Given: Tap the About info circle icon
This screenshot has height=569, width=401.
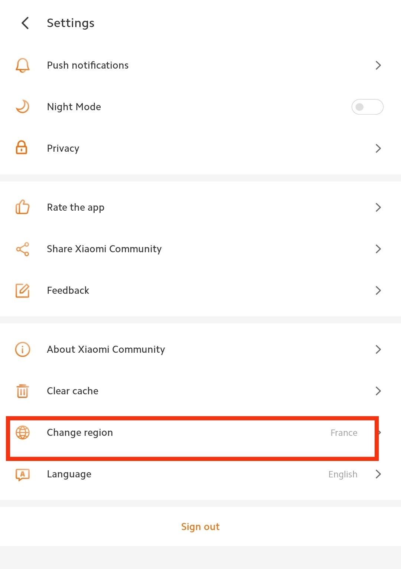Looking at the screenshot, I should tap(22, 349).
